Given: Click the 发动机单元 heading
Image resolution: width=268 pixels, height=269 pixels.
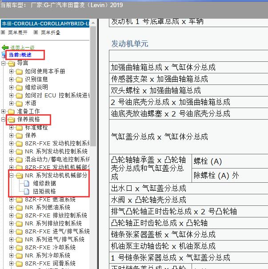Looking at the screenshot, I should [130, 44].
